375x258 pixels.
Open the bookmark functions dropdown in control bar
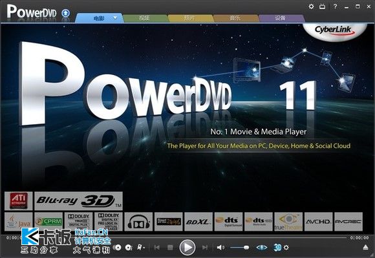[x=141, y=248]
